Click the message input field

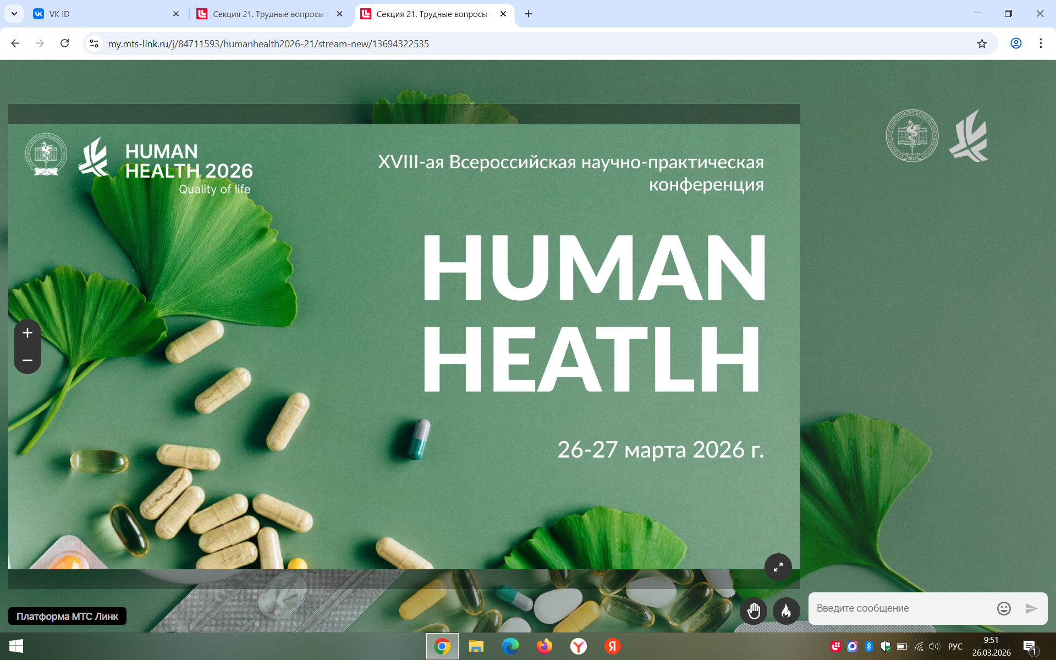tap(902, 608)
